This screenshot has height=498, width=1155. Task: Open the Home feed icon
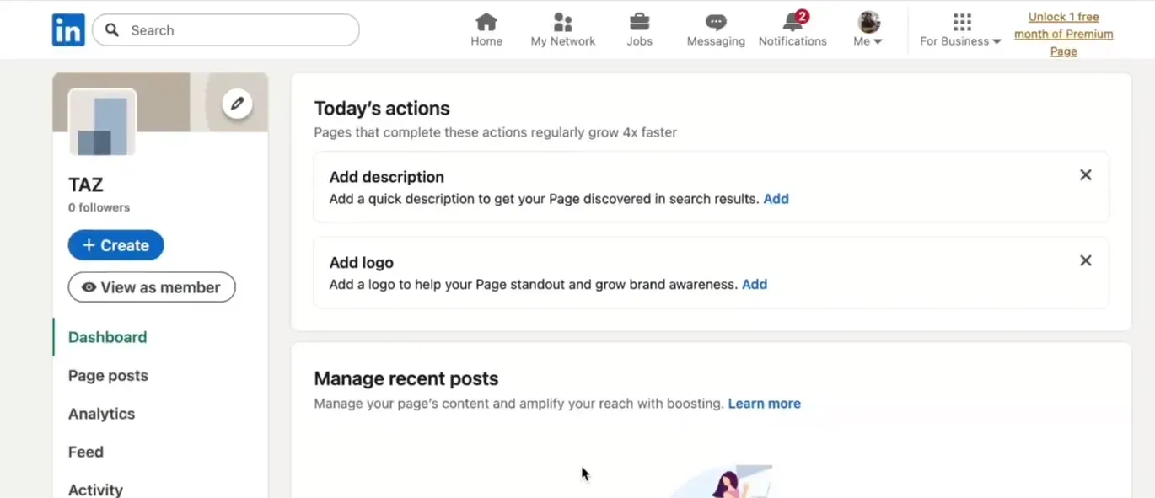(486, 23)
